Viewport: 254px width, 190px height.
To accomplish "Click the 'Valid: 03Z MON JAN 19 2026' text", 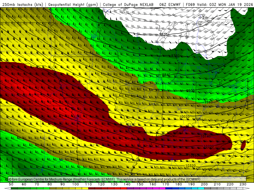I will 225,4.
